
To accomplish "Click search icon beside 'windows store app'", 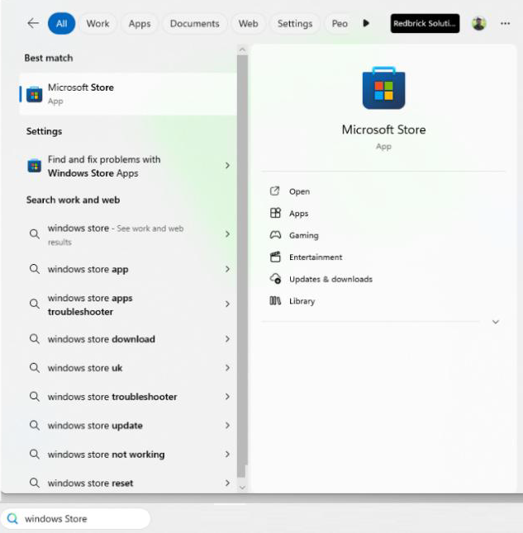I will click(x=35, y=269).
